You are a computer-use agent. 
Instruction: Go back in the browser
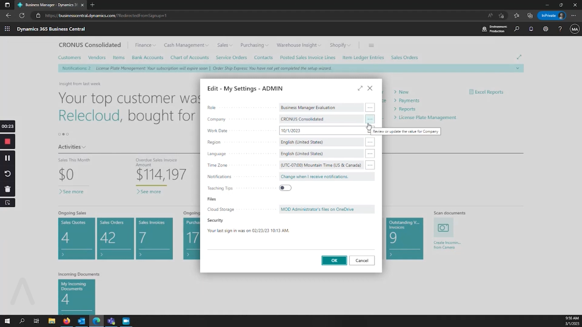[x=9, y=15]
